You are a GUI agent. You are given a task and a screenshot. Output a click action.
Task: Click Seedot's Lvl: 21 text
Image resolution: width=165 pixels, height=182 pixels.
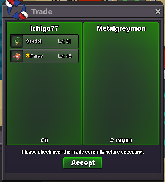64,41
